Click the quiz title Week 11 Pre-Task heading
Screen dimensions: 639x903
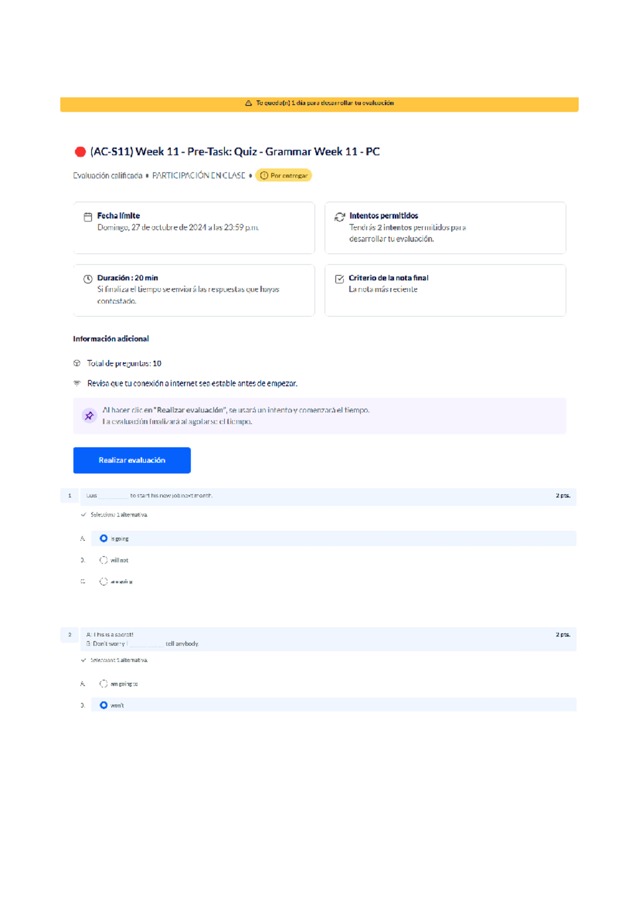pos(235,152)
